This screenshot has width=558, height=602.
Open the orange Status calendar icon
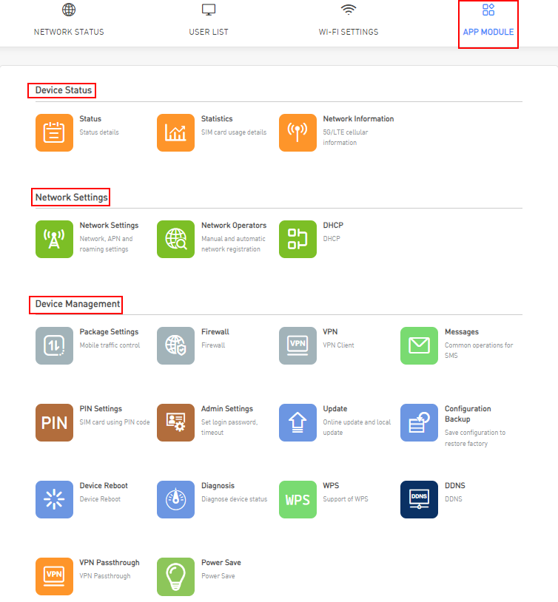(54, 132)
